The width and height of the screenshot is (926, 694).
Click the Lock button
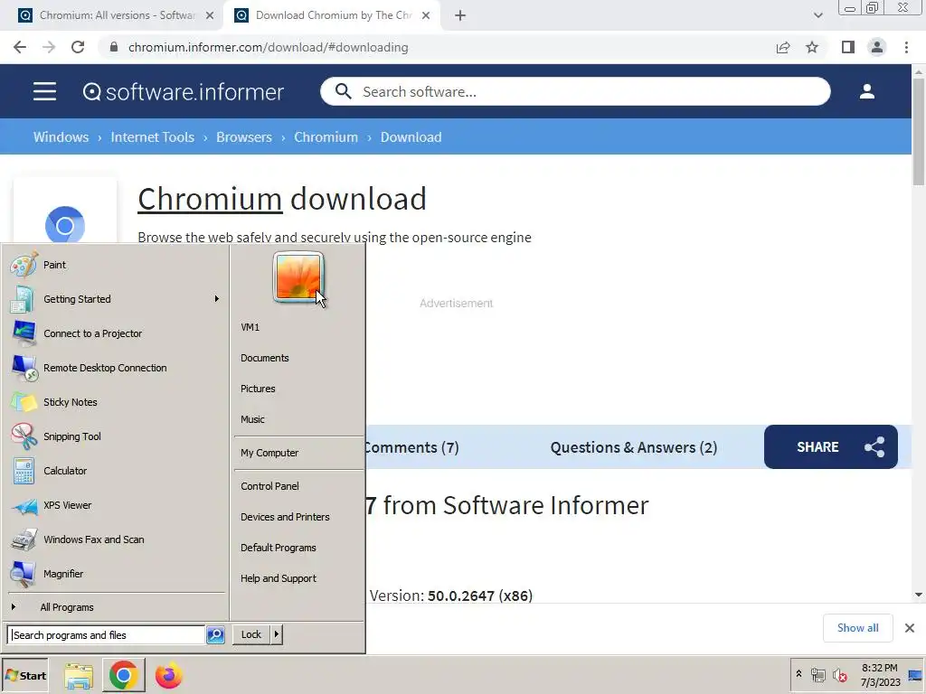(x=251, y=634)
